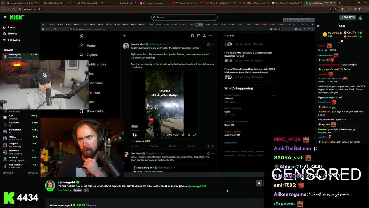The width and height of the screenshot is (369, 208).
Task: Open the Kick hamburger menu
Action: [x=5, y=17]
